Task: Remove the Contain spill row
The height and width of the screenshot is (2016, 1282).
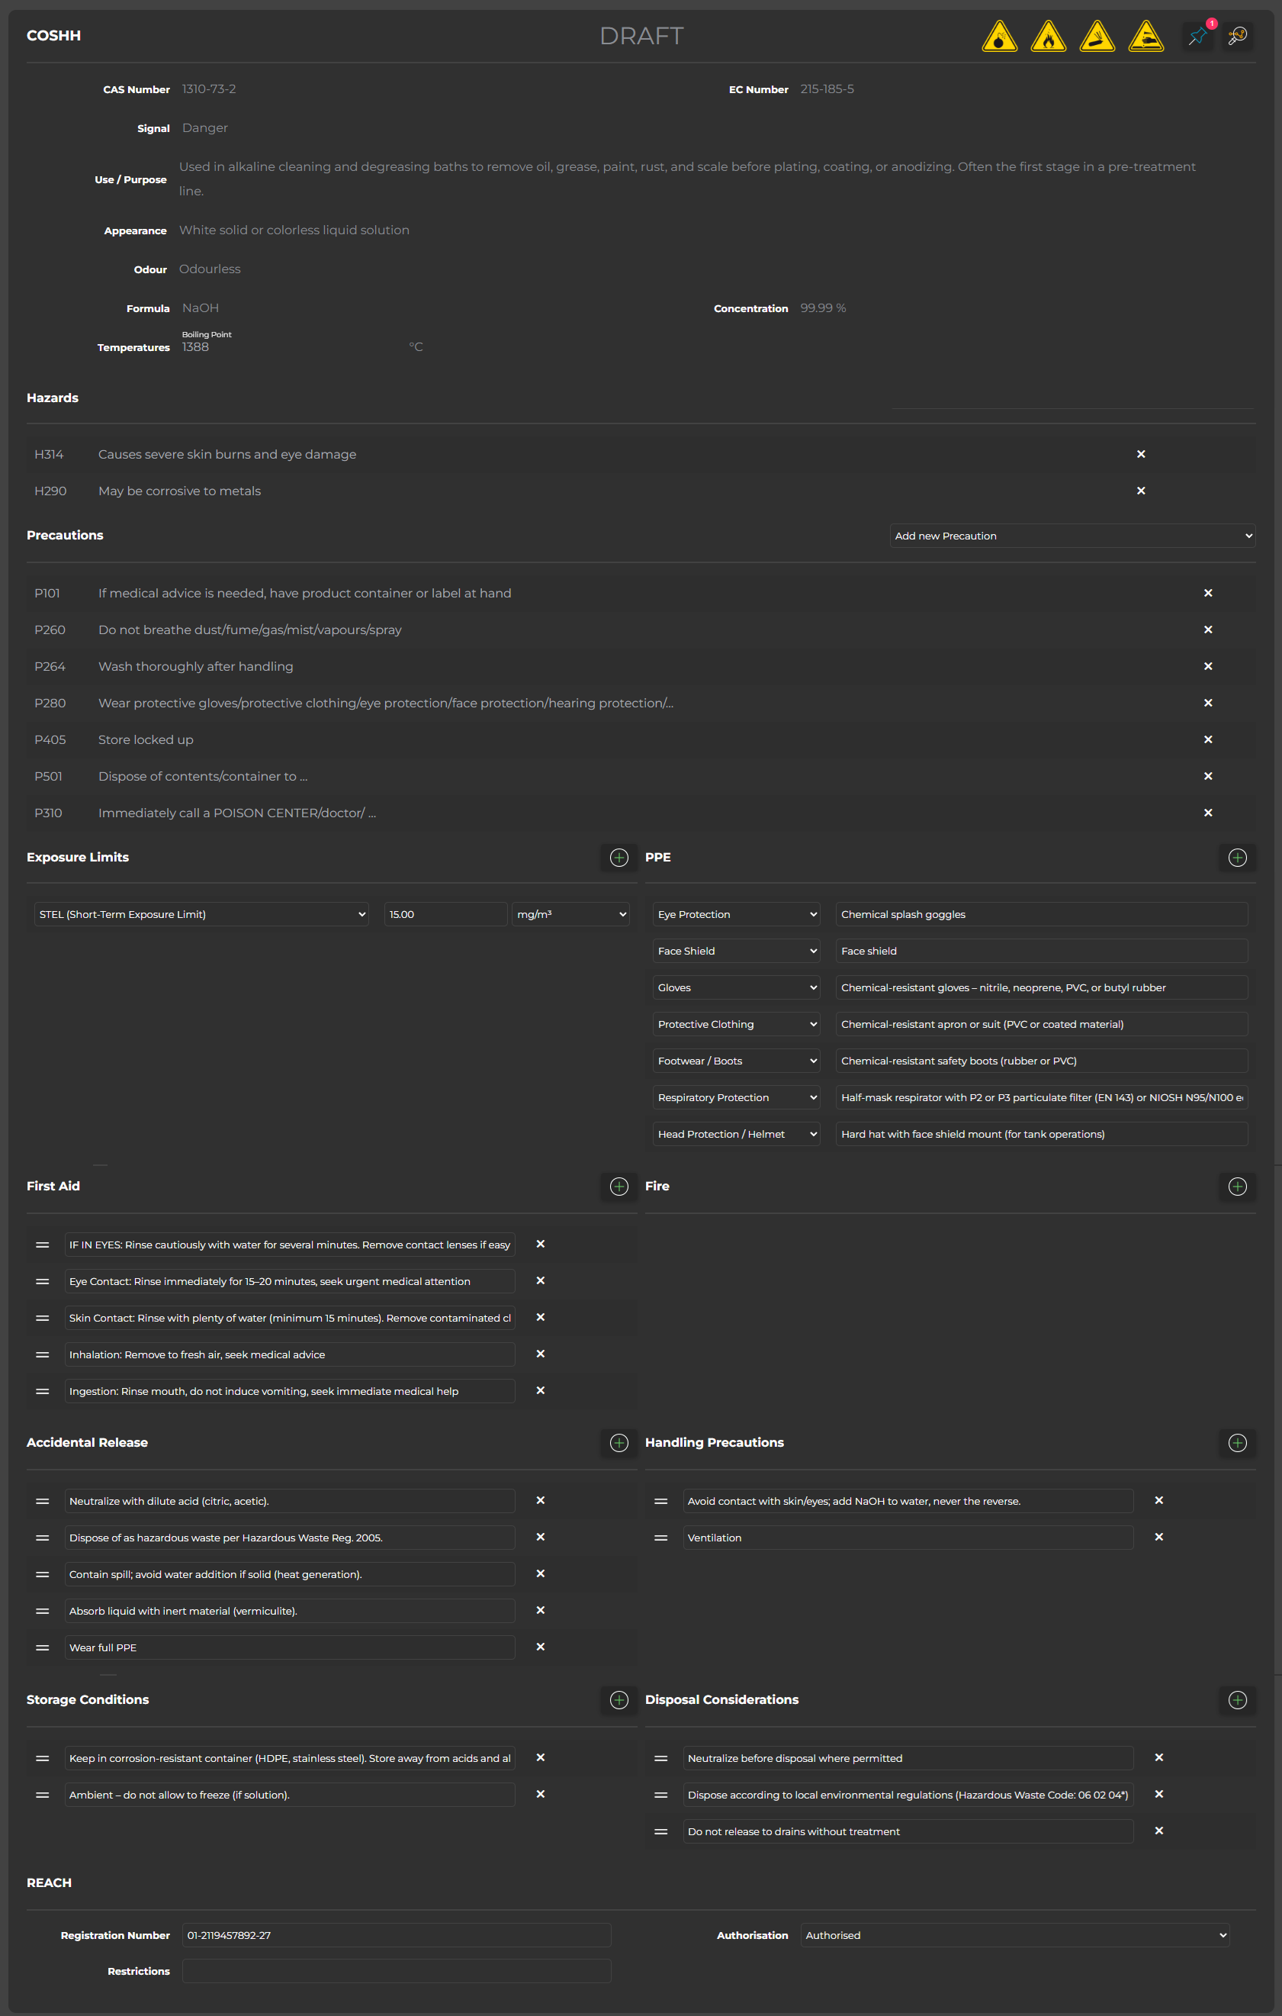Action: pyautogui.click(x=541, y=1574)
